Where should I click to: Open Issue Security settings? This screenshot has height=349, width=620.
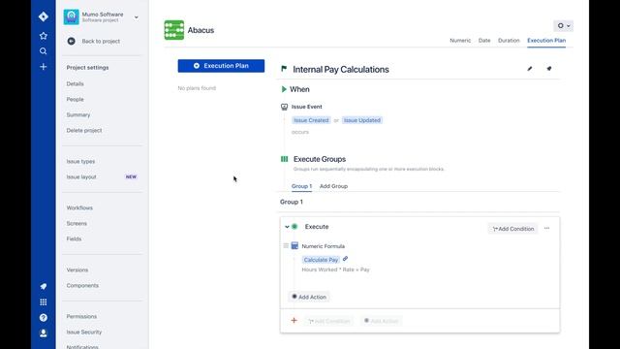point(84,332)
